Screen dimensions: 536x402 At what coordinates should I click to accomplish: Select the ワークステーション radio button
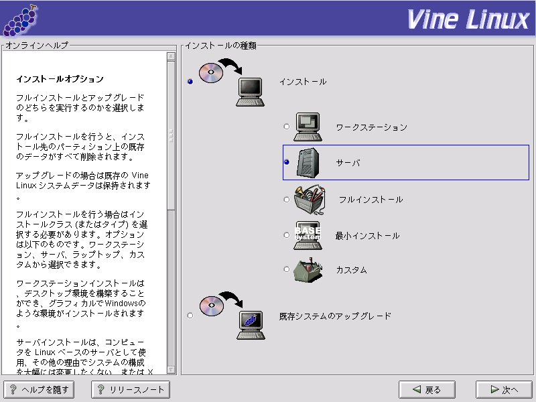click(x=287, y=127)
